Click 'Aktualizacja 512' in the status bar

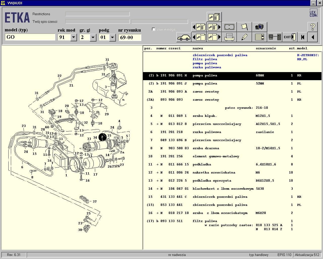[307, 255]
